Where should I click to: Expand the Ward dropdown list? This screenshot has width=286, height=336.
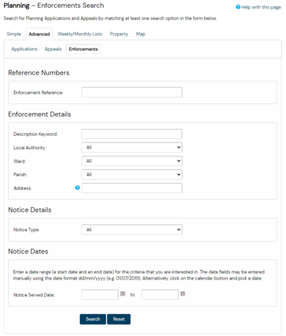[132, 161]
